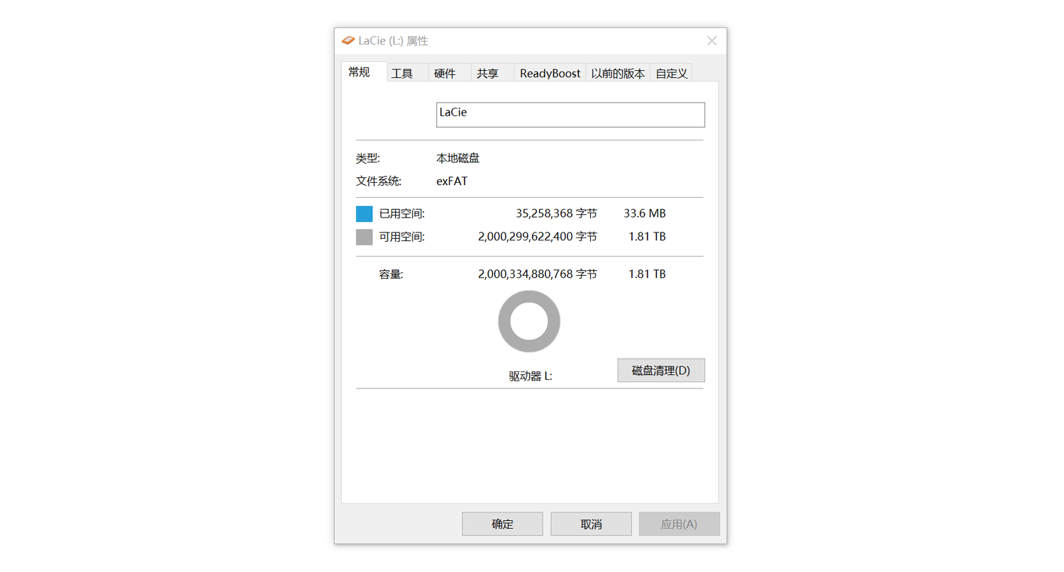This screenshot has height=572, width=1064.
Task: Switch to the 自定义 tab
Action: [x=671, y=73]
